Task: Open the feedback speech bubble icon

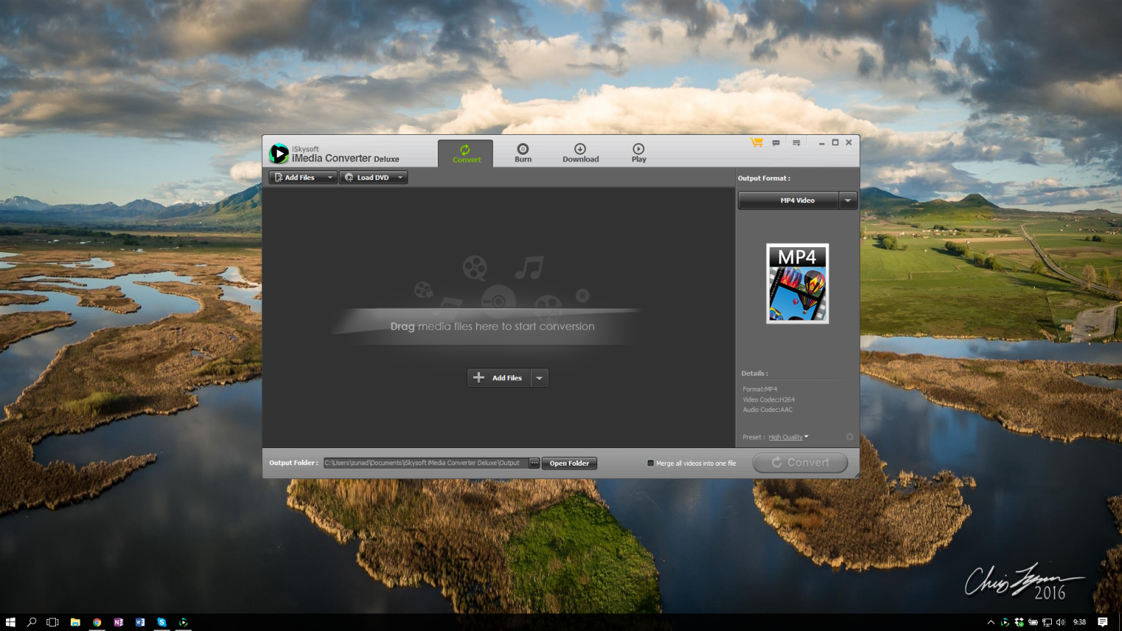Action: [x=776, y=143]
